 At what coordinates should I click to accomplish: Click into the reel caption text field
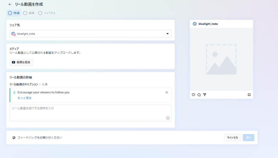pos(87,113)
